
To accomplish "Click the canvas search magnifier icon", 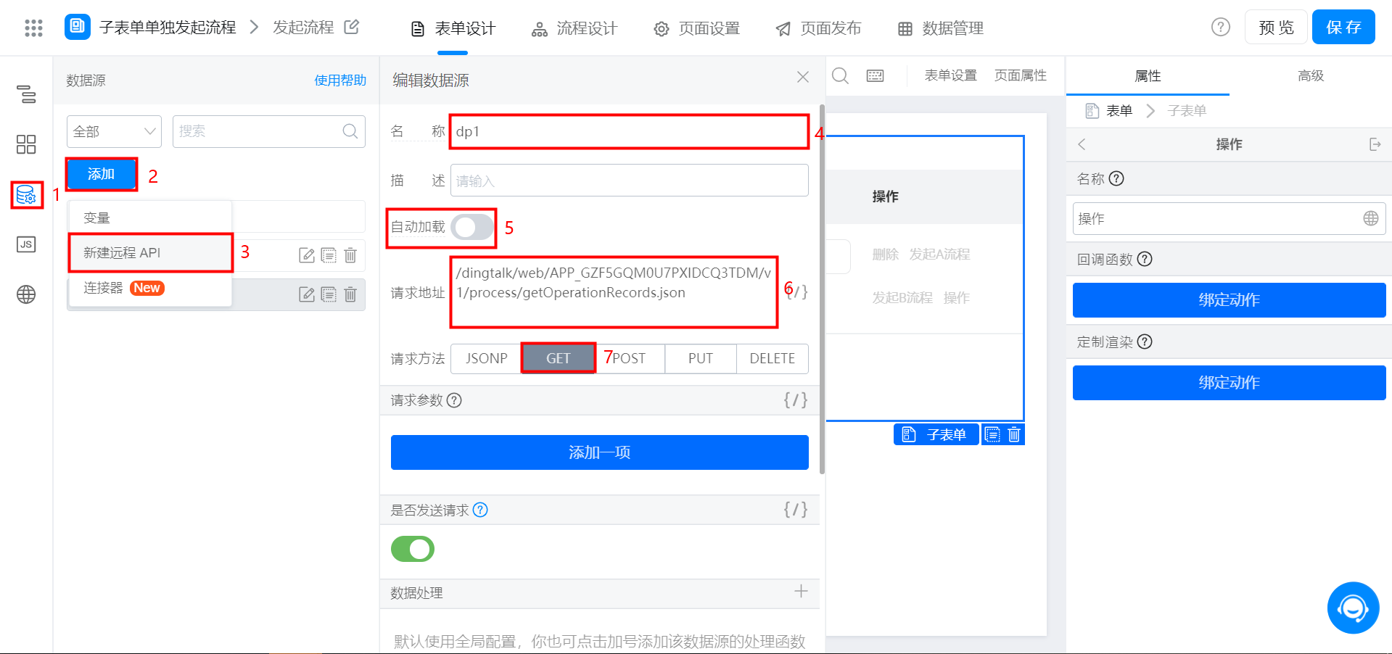I will coord(840,75).
